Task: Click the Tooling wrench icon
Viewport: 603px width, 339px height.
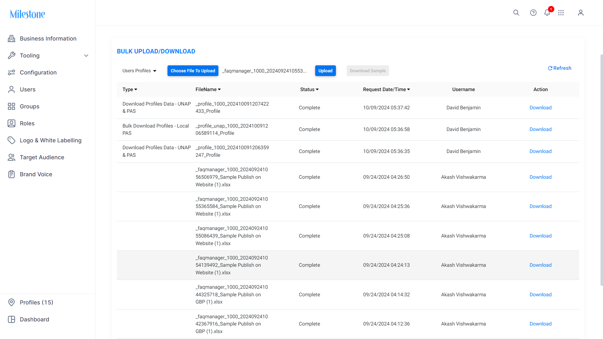Action: (x=12, y=56)
